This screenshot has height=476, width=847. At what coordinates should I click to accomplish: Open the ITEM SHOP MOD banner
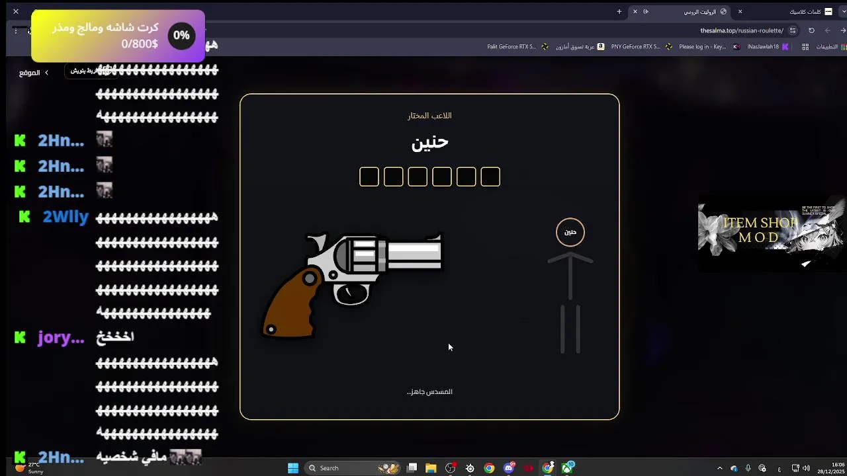[x=772, y=233]
